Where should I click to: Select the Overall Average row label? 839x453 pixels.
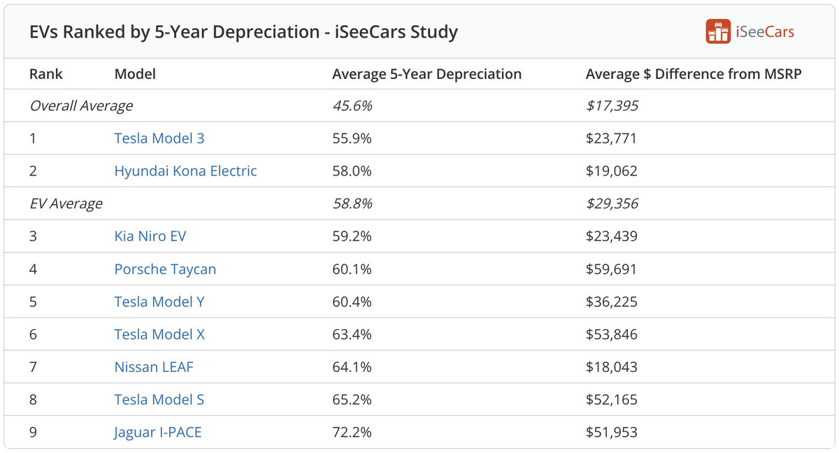click(x=81, y=106)
